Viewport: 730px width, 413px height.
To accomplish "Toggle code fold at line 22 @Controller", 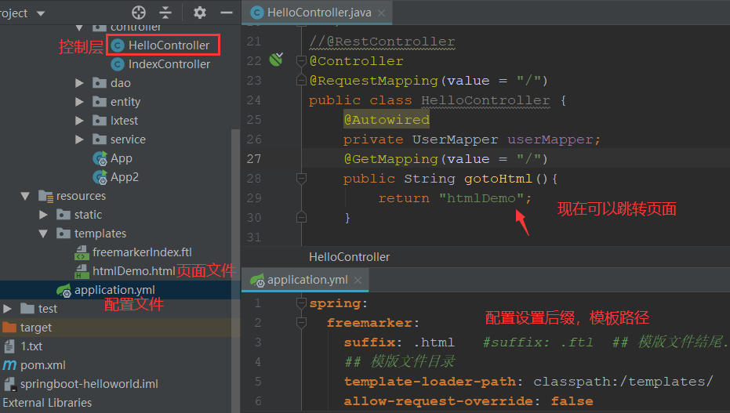I will click(x=301, y=60).
